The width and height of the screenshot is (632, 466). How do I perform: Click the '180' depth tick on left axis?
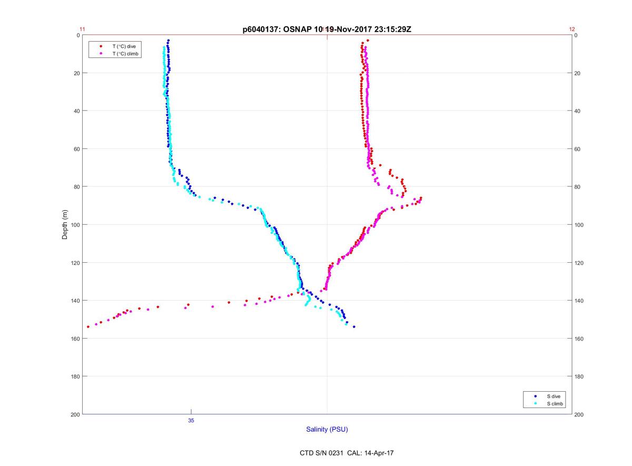pyautogui.click(x=75, y=376)
